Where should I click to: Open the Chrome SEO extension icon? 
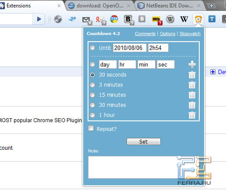pyautogui.click(x=114, y=19)
